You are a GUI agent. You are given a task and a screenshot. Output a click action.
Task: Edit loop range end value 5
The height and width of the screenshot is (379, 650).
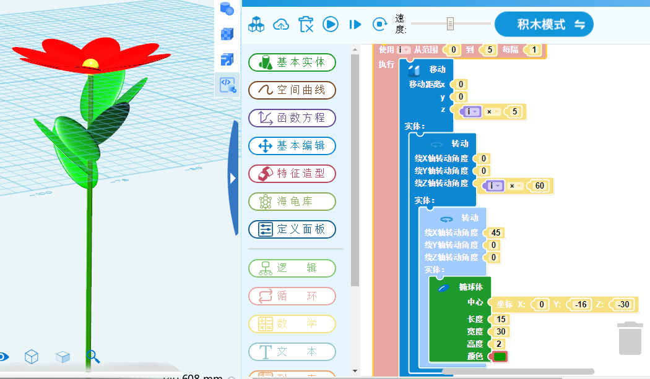point(490,49)
